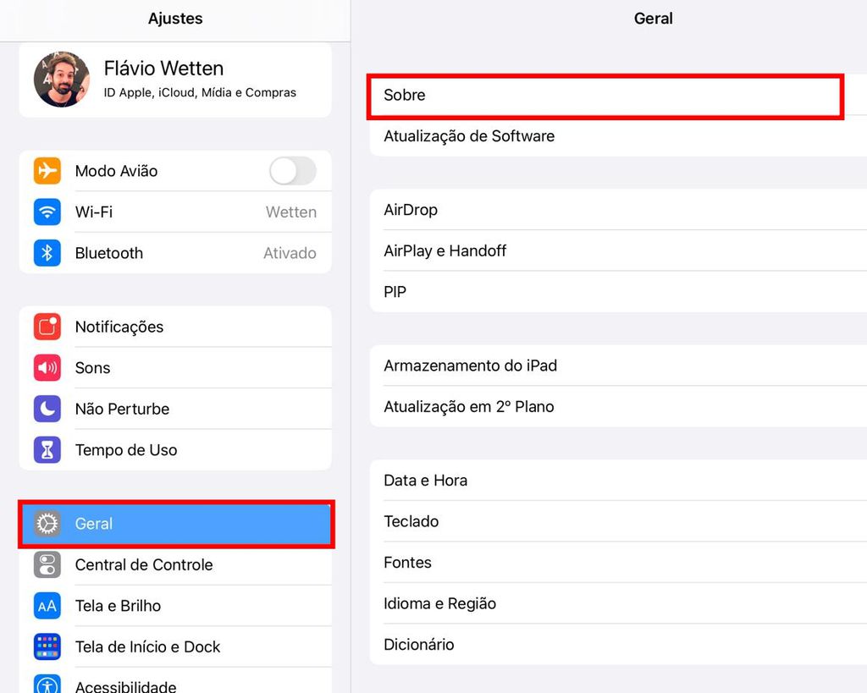Open Idioma e Região settings

pyautogui.click(x=617, y=603)
